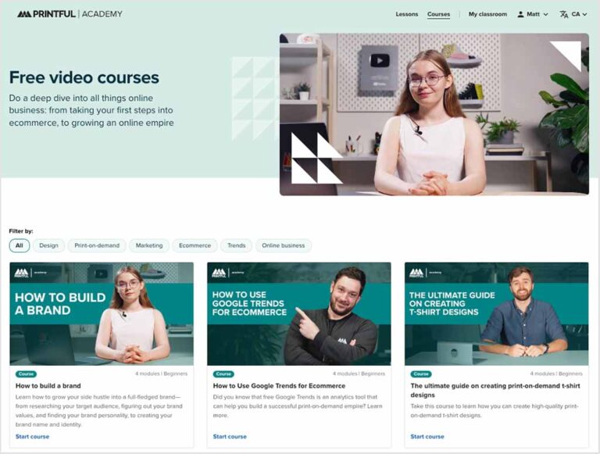This screenshot has width=600, height=454.
Task: Select the All filter chip
Action: coord(19,245)
